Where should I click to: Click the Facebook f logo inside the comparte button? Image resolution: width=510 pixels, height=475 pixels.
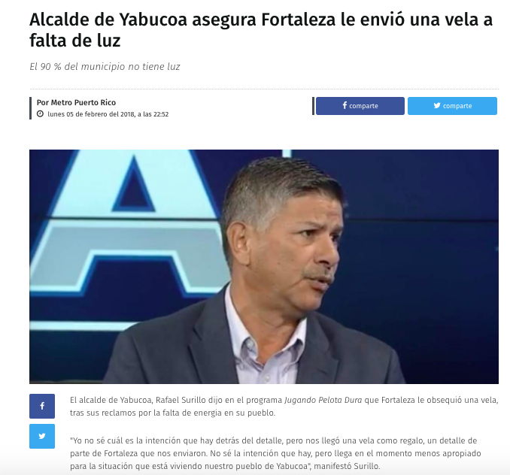point(345,105)
